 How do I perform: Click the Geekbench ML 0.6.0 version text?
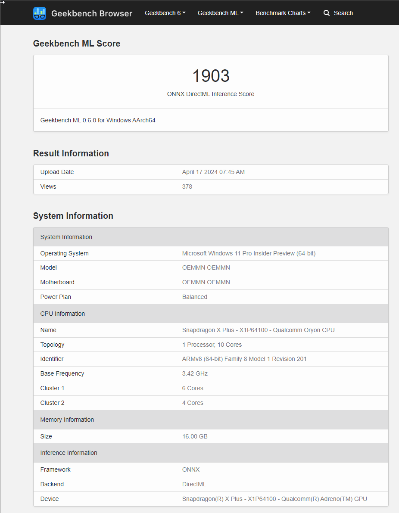pyautogui.click(x=98, y=120)
